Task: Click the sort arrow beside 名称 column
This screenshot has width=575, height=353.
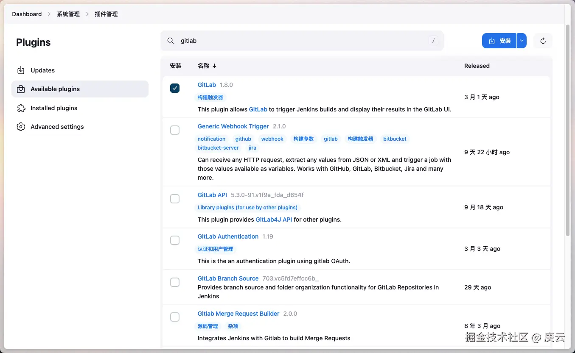Action: (x=214, y=66)
